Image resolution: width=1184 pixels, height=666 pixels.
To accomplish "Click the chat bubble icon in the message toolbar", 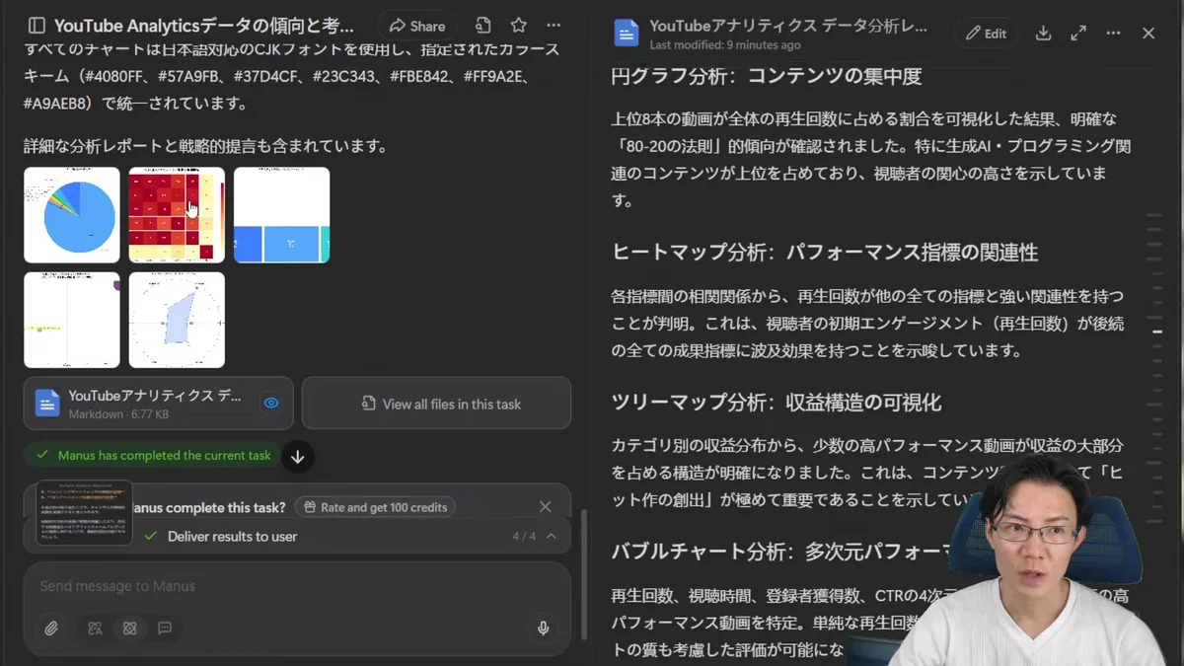I will click(165, 629).
